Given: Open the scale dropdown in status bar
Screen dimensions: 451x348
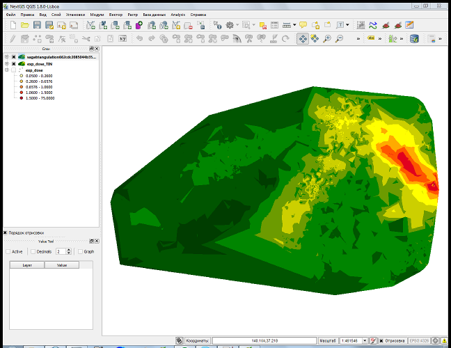Looking at the screenshot, I should tap(365, 341).
